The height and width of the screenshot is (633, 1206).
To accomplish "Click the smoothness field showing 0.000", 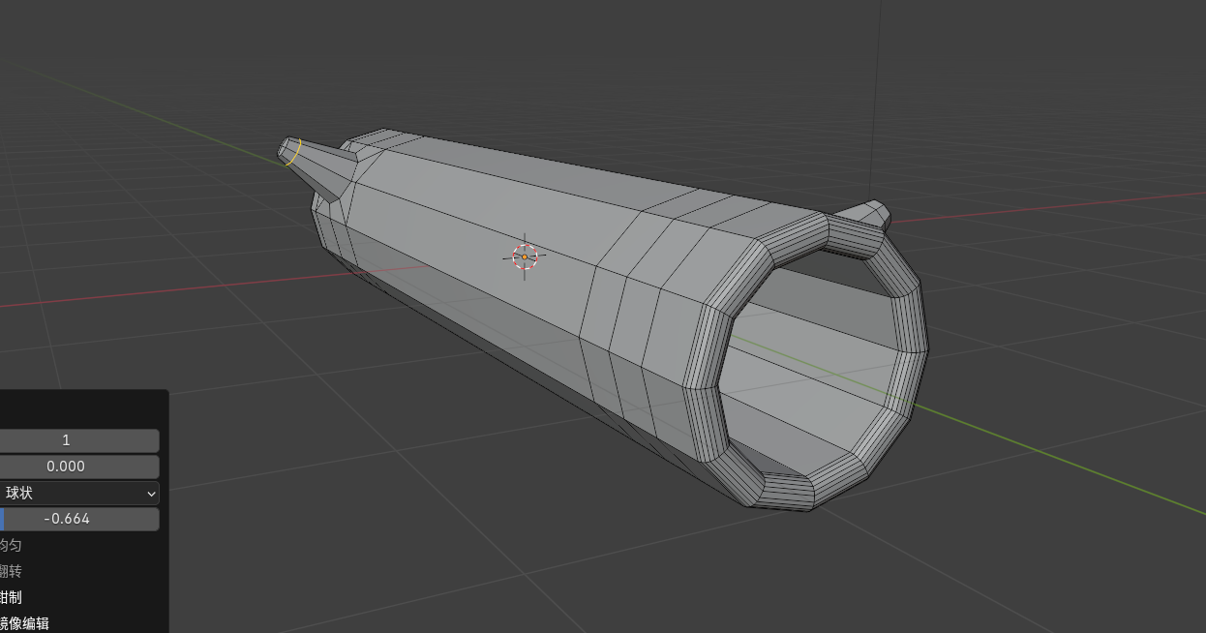I will [79, 467].
